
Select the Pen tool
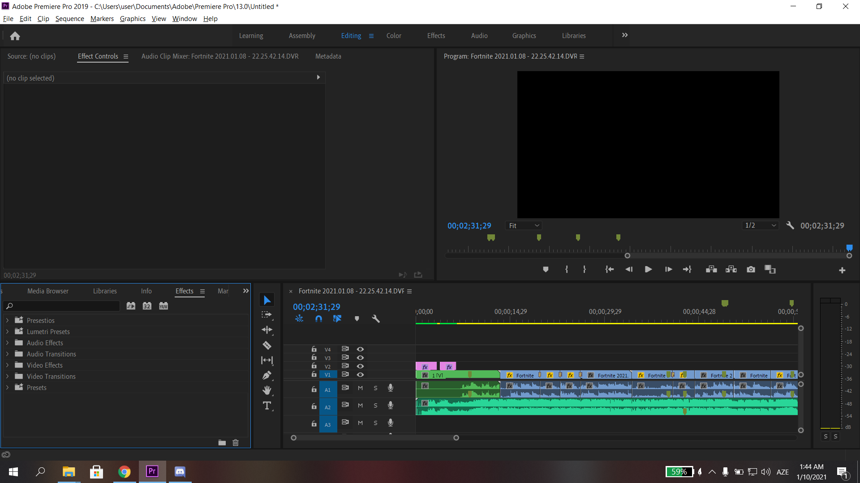tap(267, 375)
